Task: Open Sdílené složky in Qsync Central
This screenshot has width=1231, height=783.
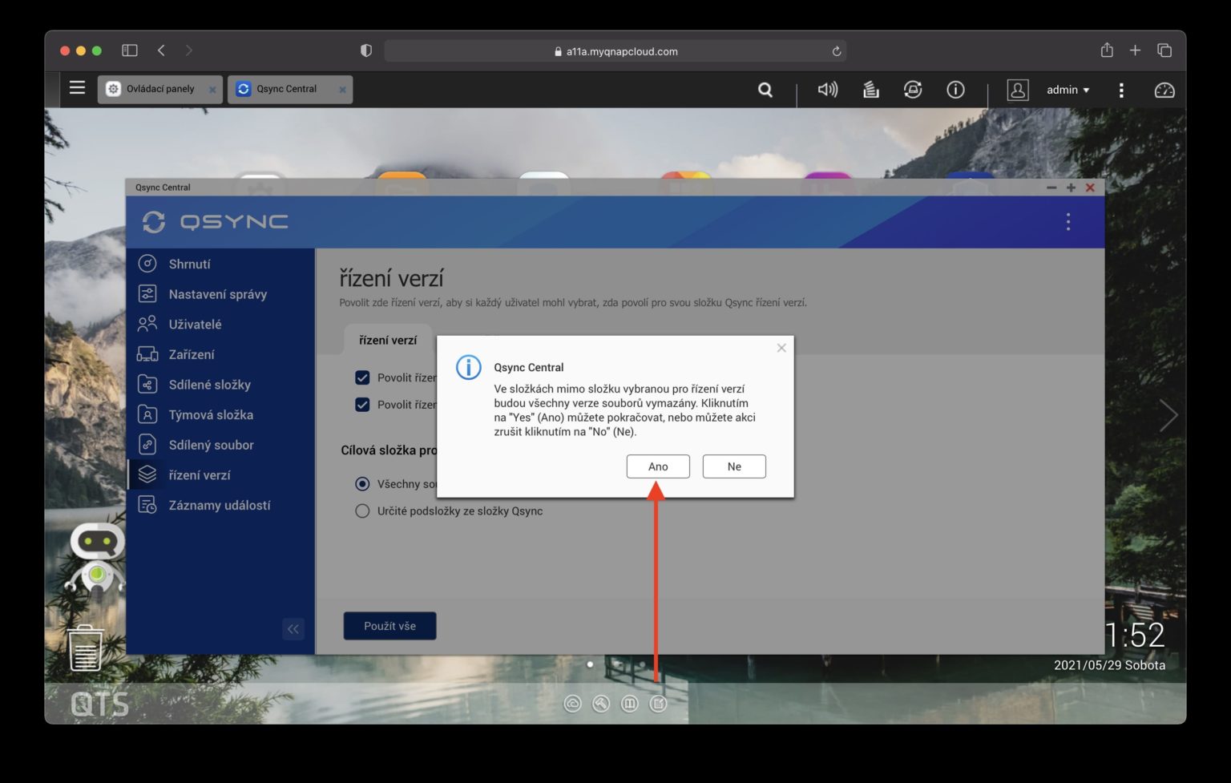Action: tap(208, 385)
